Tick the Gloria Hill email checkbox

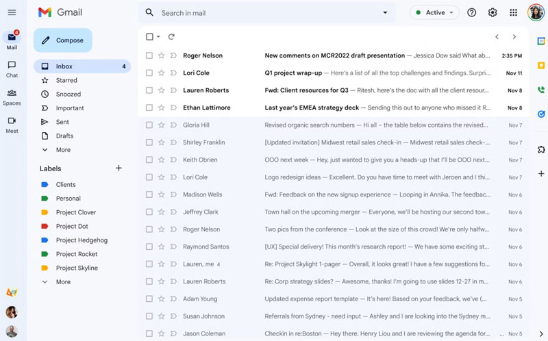[x=149, y=125]
